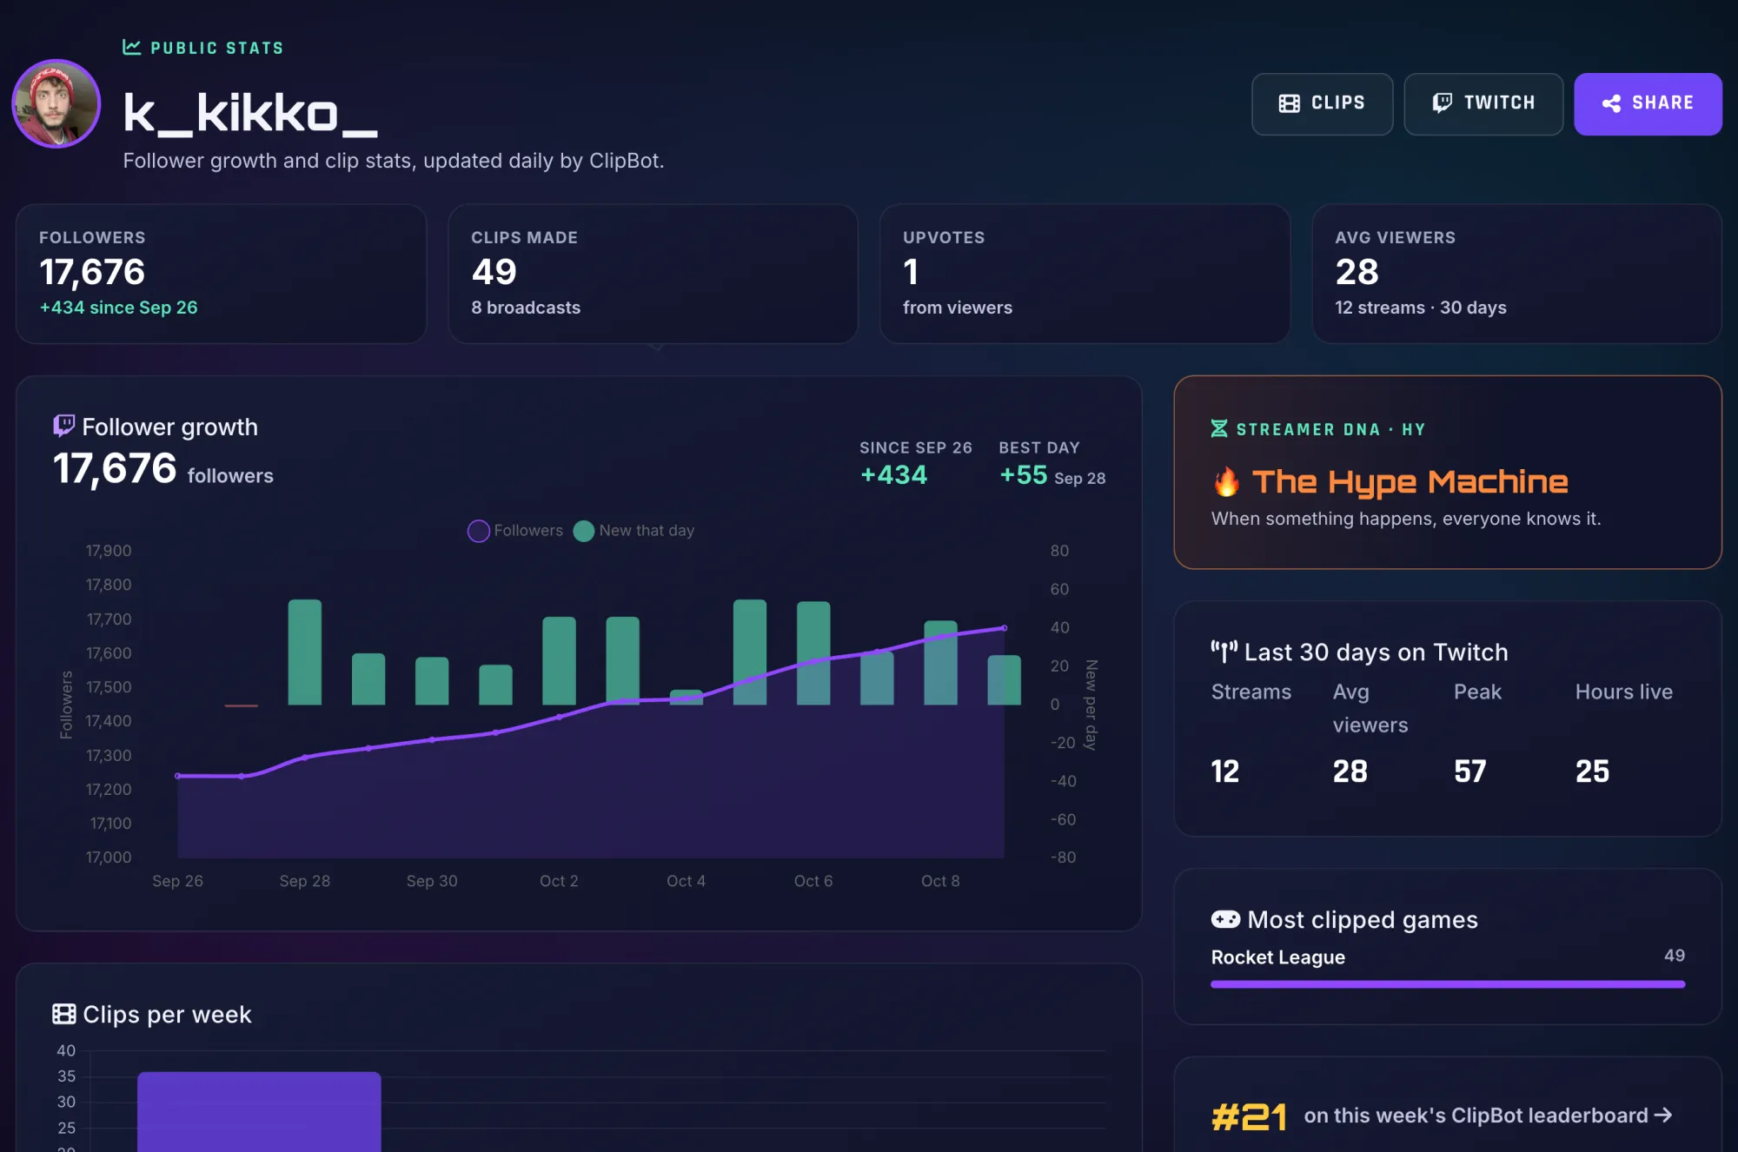Click the leaderboard arrow icon
Image resolution: width=1738 pixels, height=1152 pixels.
click(x=1663, y=1115)
